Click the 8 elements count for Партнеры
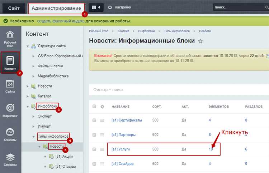269x173 pixels. click(x=210, y=135)
